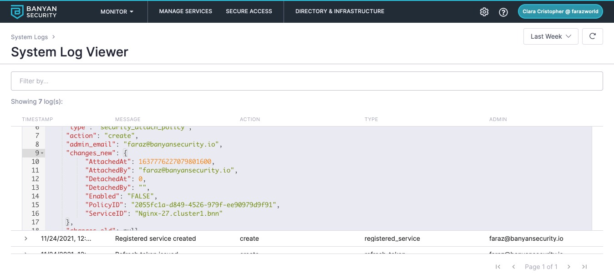Screen dimensions: 614x279
Task: Select the registered_service type cell
Action: (392, 238)
